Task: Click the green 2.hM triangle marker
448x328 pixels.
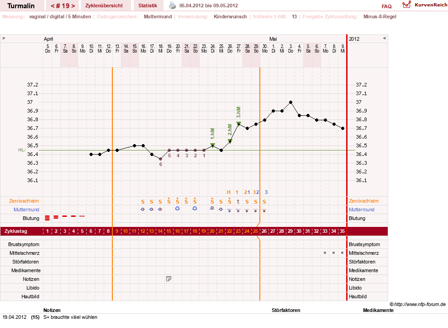Action: [x=230, y=141]
